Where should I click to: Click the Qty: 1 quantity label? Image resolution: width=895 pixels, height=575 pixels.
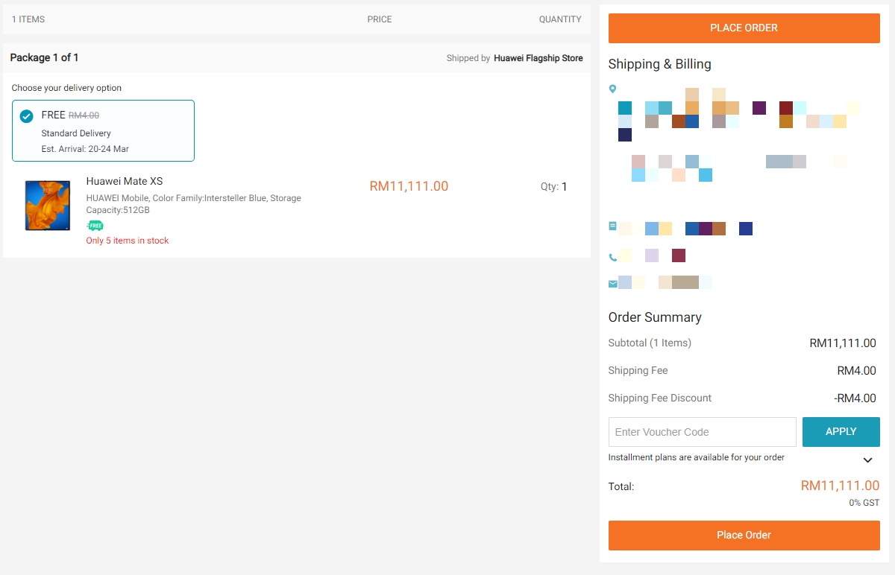(x=553, y=187)
